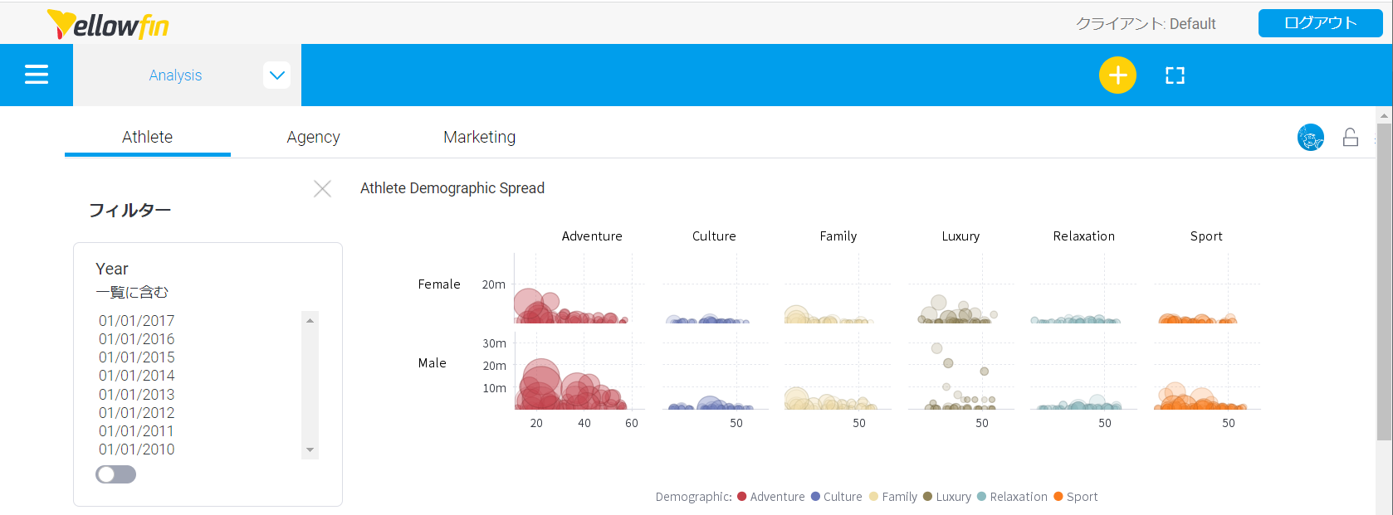Viewport: 1393px width, 515px height.
Task: Click the Sport legend color swatch
Action: point(1058,497)
